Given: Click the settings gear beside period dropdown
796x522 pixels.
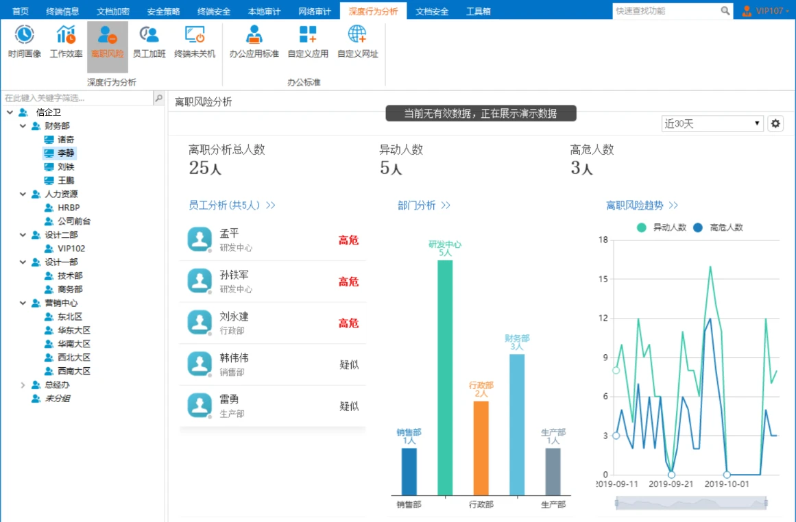Looking at the screenshot, I should pos(775,123).
